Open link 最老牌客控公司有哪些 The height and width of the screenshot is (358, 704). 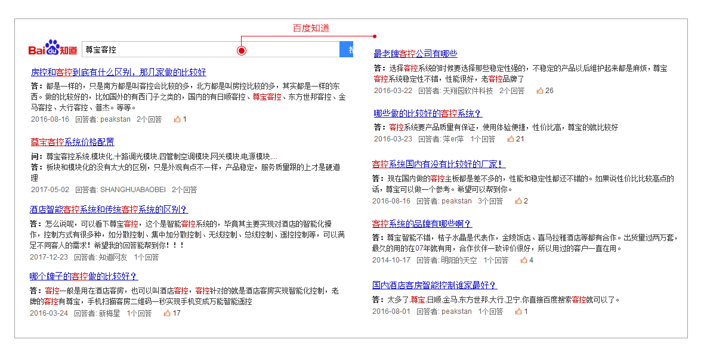click(x=415, y=54)
